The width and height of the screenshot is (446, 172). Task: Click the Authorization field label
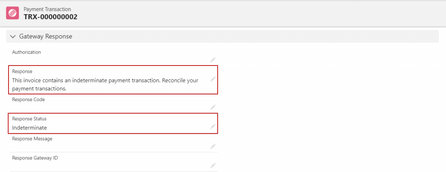tap(26, 52)
